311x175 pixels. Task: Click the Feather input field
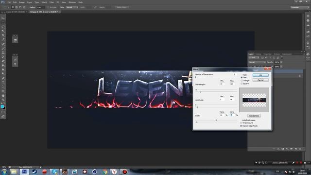point(41,7)
